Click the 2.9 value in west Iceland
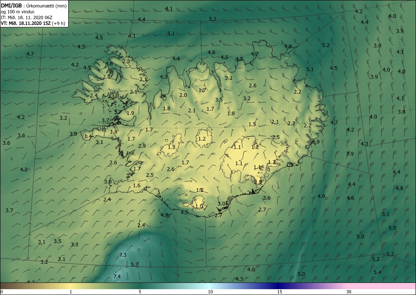Image resolution: width=416 pixels, height=295 pixels. click(142, 146)
